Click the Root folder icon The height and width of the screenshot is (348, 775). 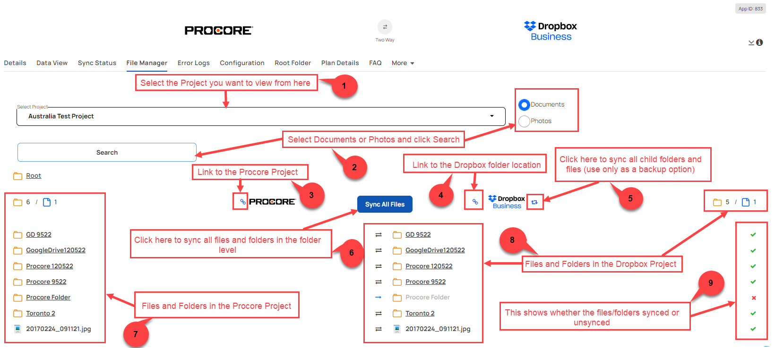coord(18,176)
